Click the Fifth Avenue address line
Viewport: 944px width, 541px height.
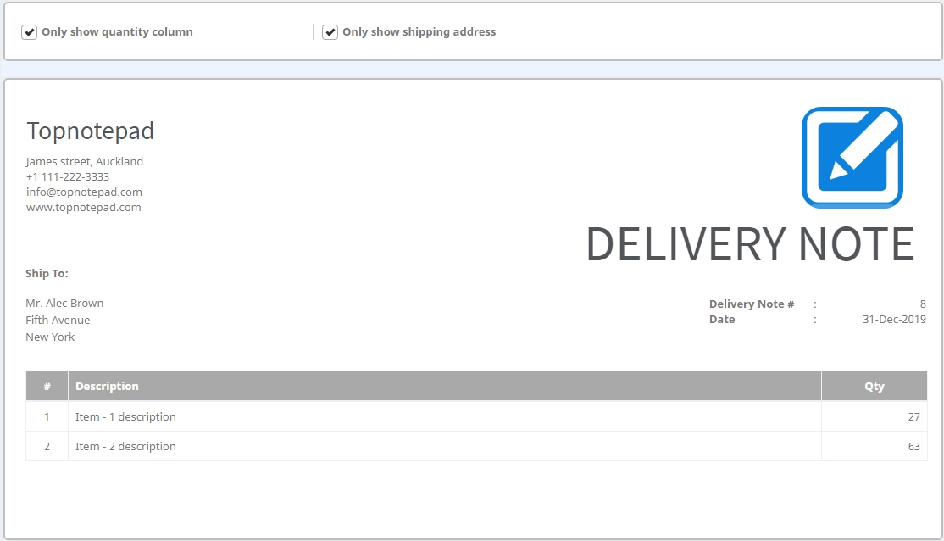[x=58, y=320]
